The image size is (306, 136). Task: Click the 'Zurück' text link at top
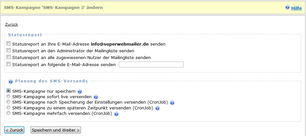12,24
